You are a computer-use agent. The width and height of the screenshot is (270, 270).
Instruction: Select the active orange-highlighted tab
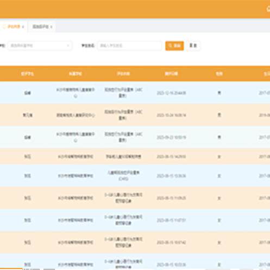click(13, 27)
